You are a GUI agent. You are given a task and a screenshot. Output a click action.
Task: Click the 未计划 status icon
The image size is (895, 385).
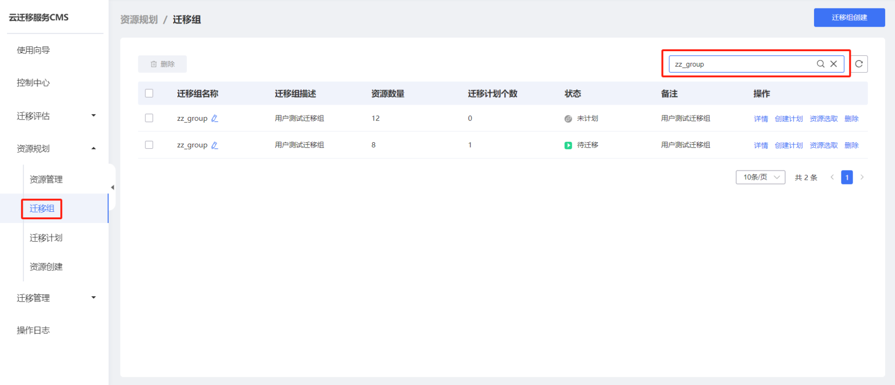point(568,119)
